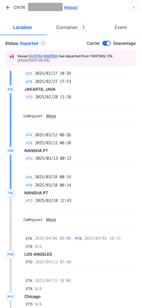The height and width of the screenshot is (308, 142).
Task: Select the TSL timeline marker
Action: click(x=11, y=193)
